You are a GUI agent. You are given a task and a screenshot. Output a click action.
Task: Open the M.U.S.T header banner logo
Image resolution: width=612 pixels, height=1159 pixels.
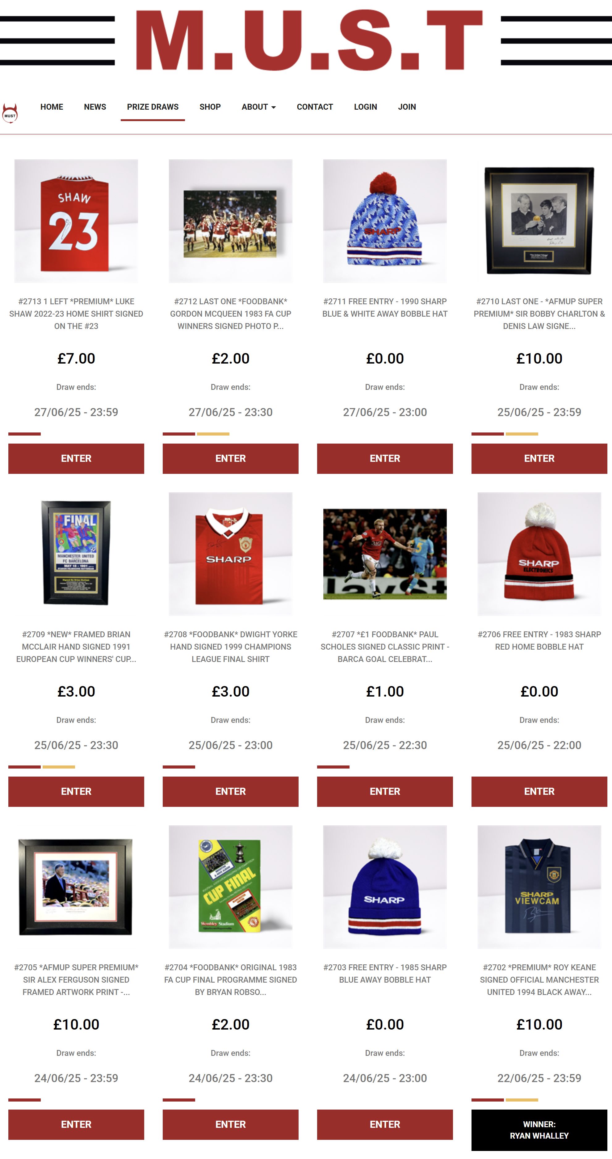[x=309, y=40]
